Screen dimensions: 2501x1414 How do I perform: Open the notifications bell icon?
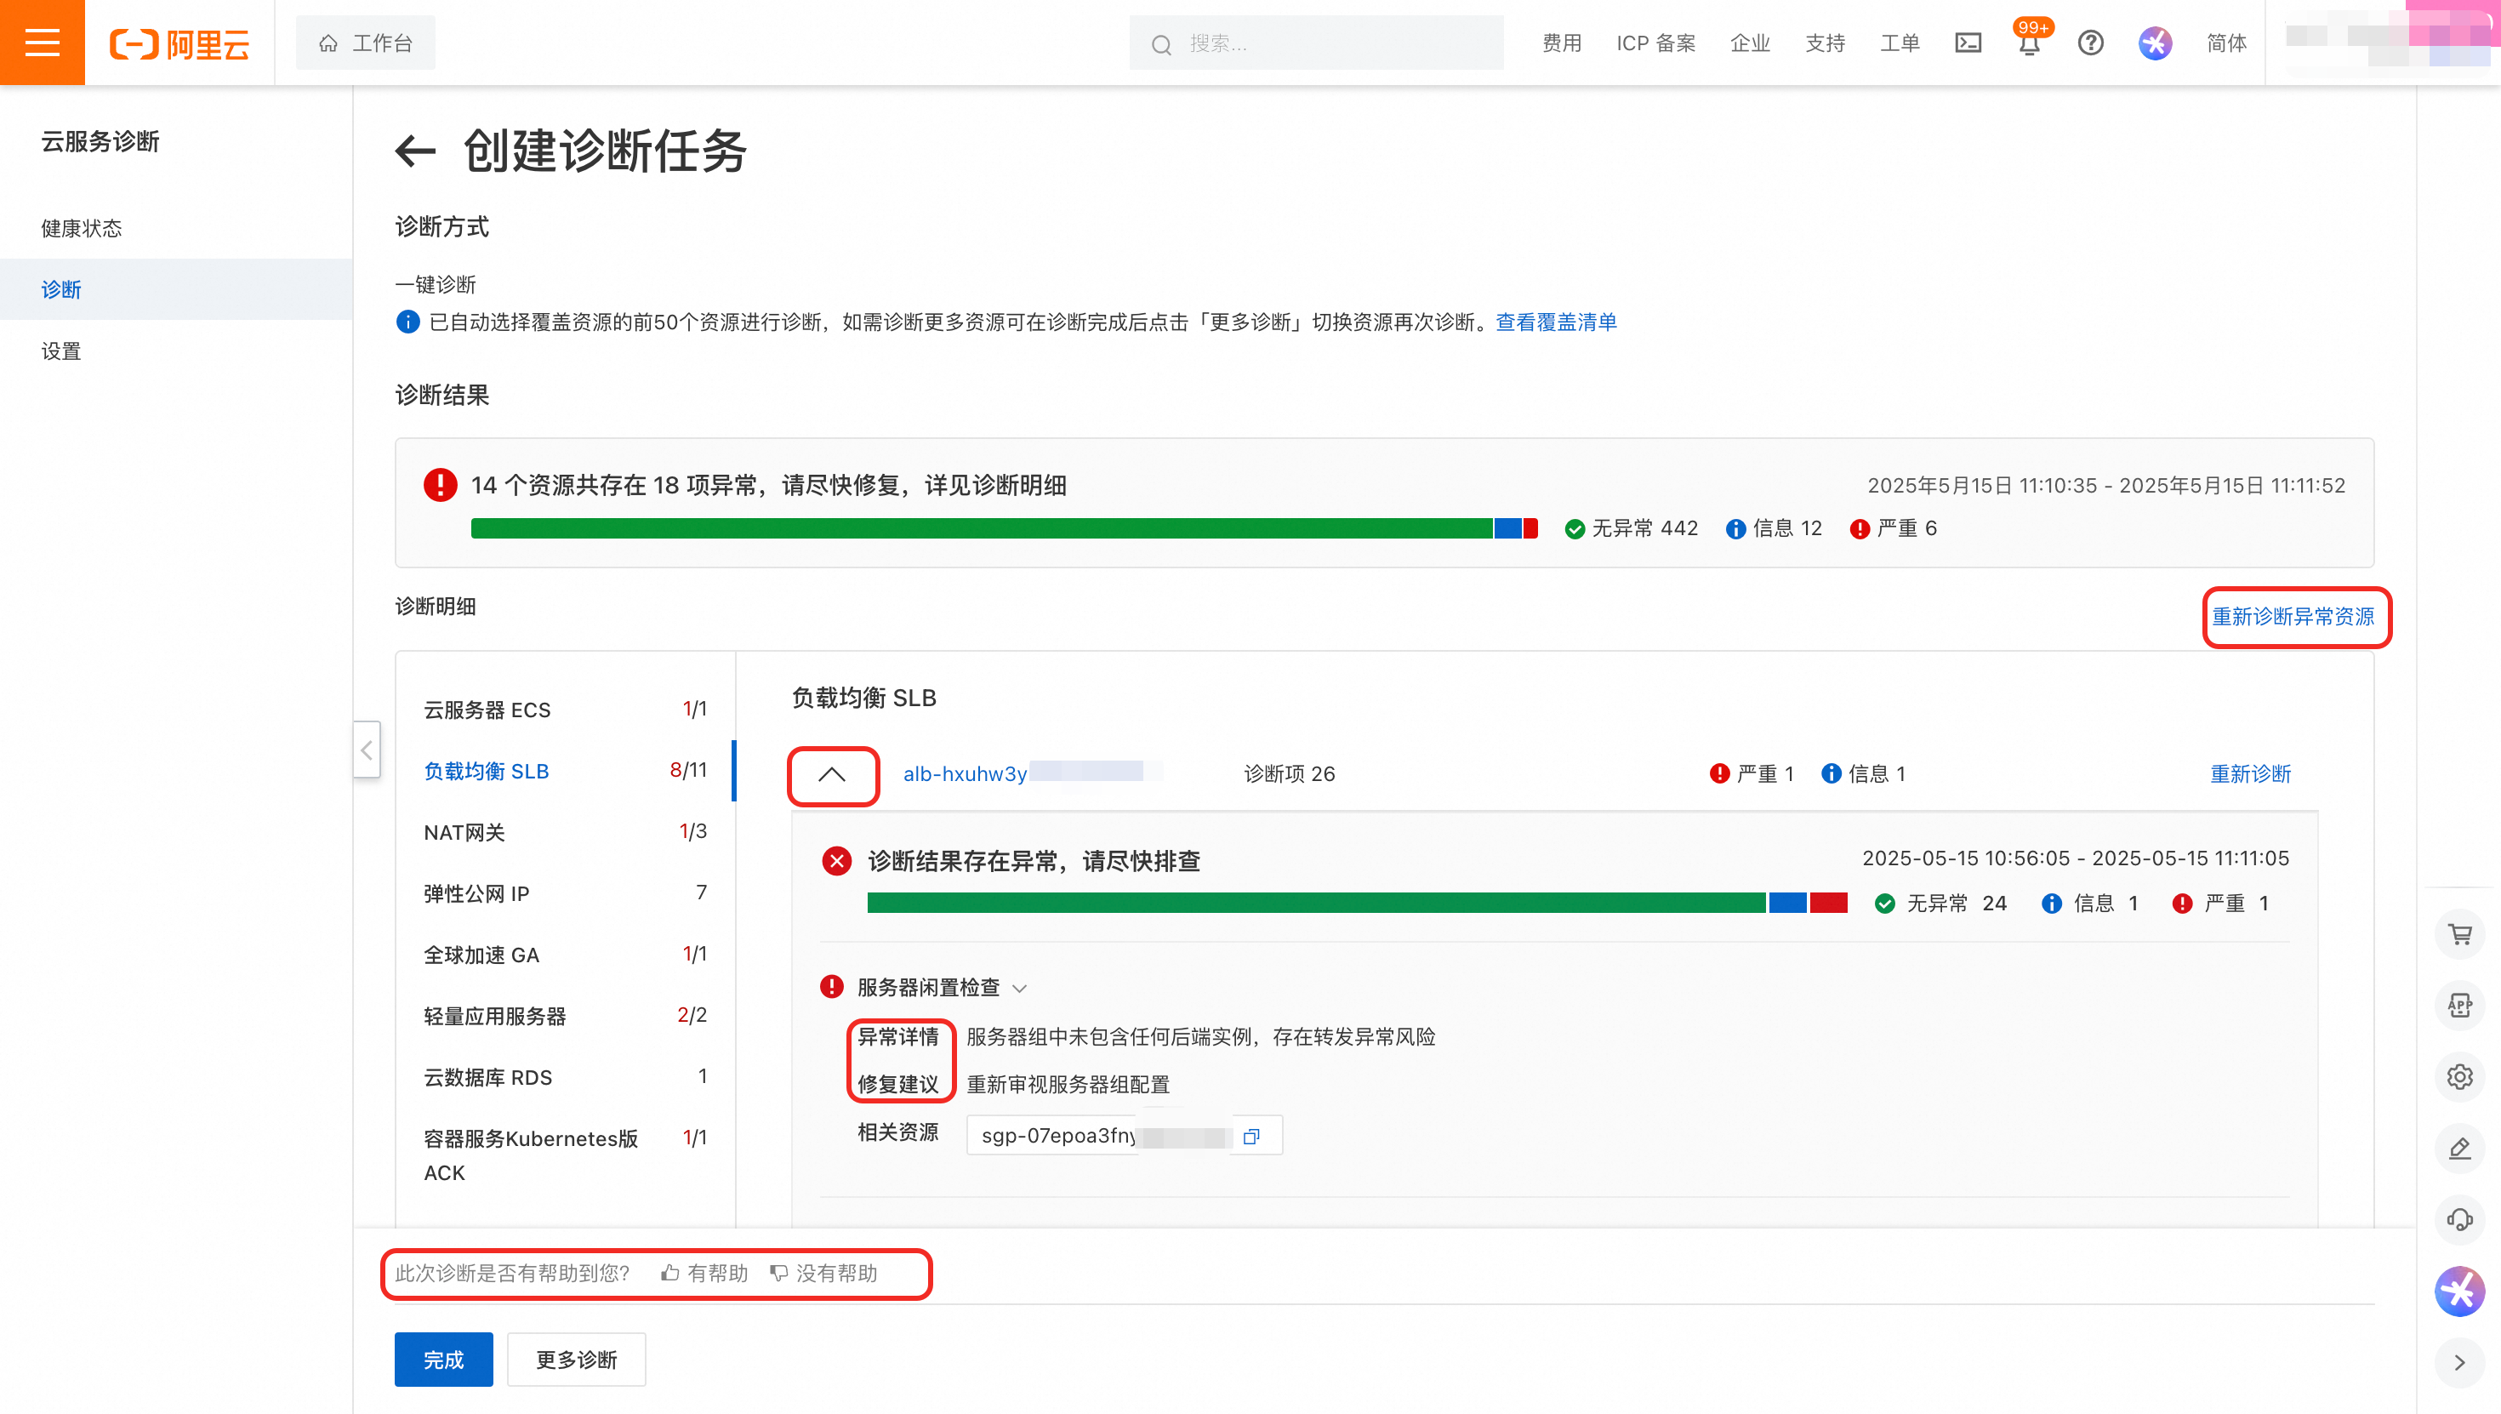(x=2029, y=45)
